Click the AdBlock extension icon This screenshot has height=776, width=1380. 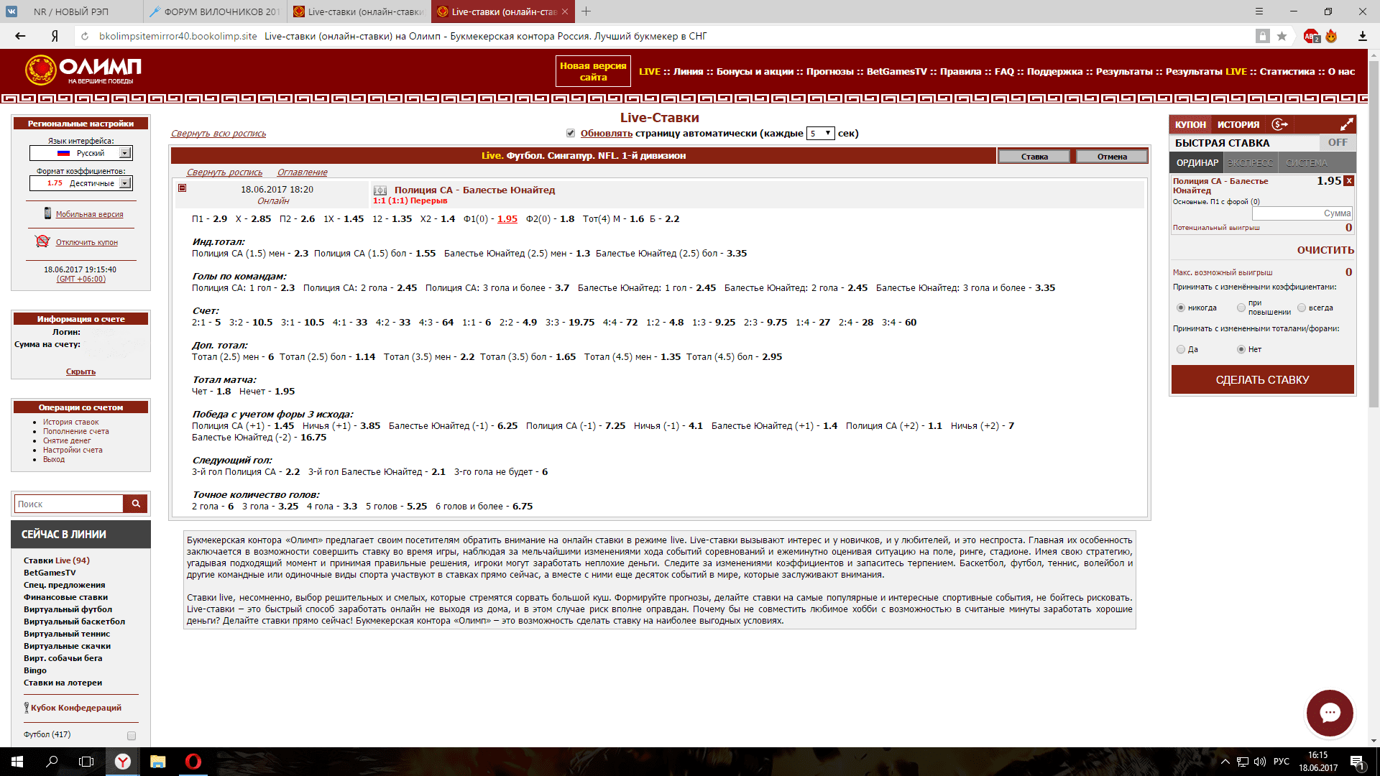1311,36
